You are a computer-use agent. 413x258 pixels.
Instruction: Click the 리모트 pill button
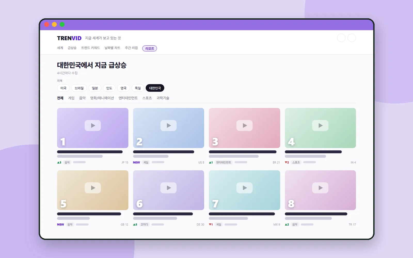(x=149, y=48)
